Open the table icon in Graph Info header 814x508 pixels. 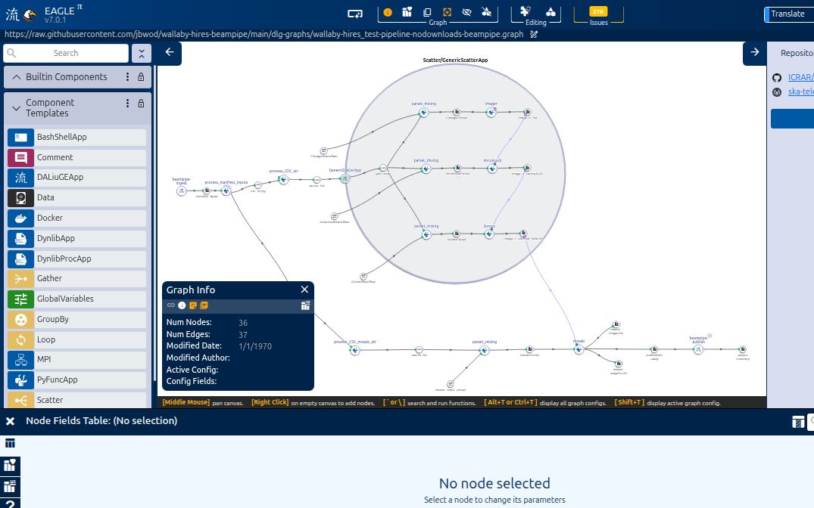pyautogui.click(x=305, y=305)
